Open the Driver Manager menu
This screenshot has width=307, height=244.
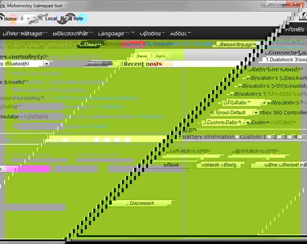tap(25, 34)
